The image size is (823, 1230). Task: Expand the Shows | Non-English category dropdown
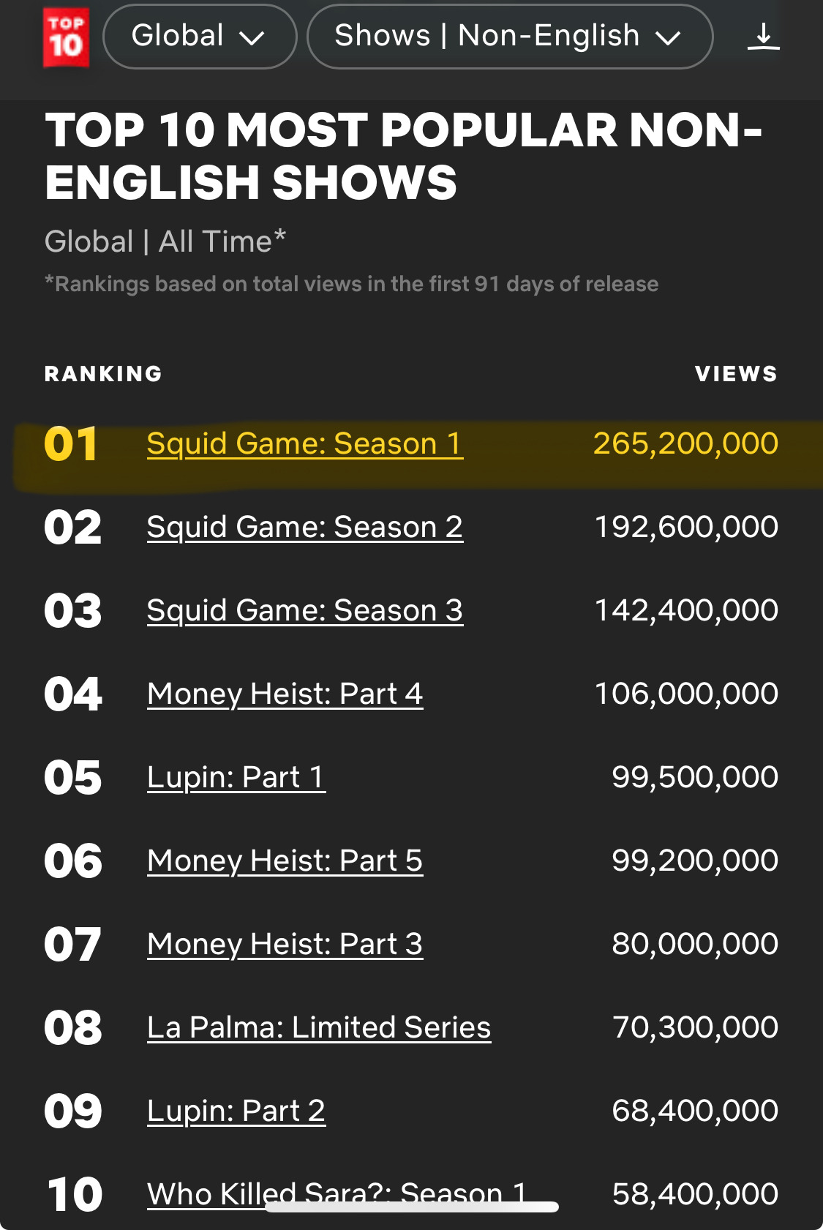point(509,37)
